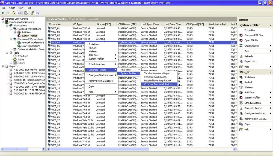Open Group Actions in the Actions pane
This screenshot has width=273, height=156.
(x=252, y=46)
